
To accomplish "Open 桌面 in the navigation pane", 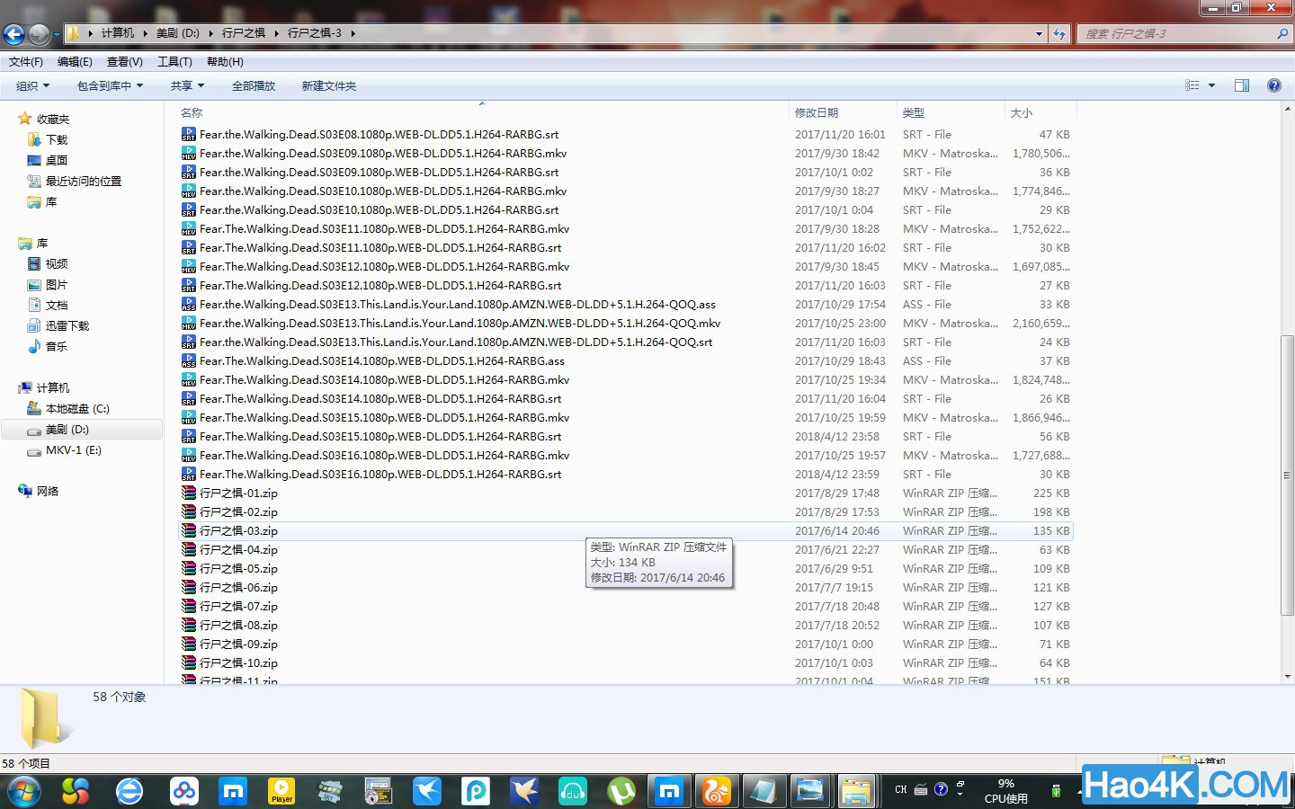I will [57, 160].
